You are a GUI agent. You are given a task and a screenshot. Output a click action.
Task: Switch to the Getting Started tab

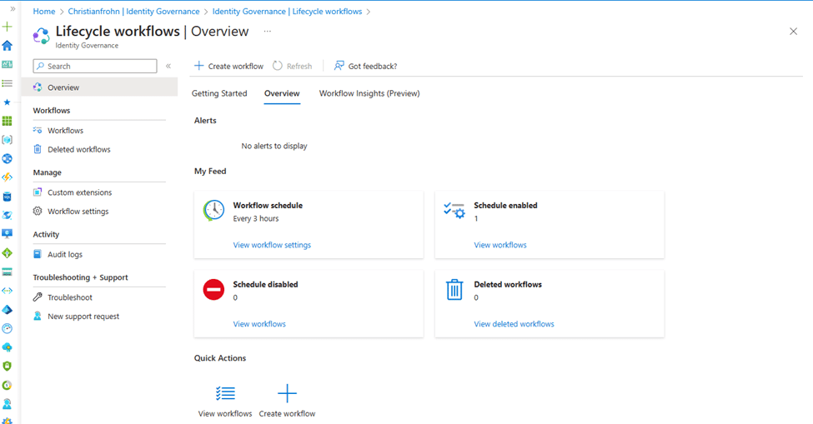click(219, 93)
